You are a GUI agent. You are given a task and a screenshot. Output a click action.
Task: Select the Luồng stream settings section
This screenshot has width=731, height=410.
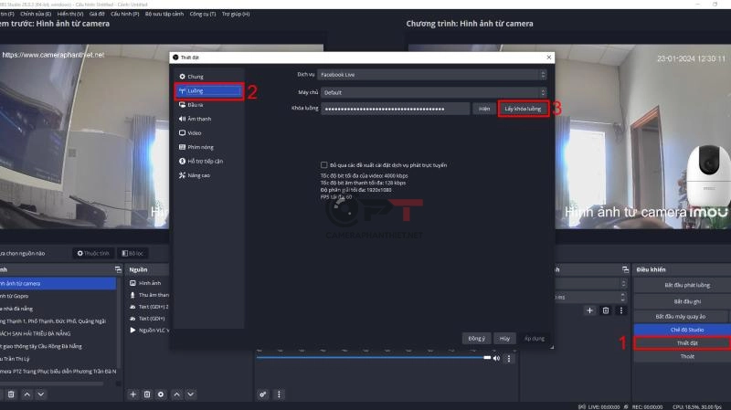tap(209, 90)
